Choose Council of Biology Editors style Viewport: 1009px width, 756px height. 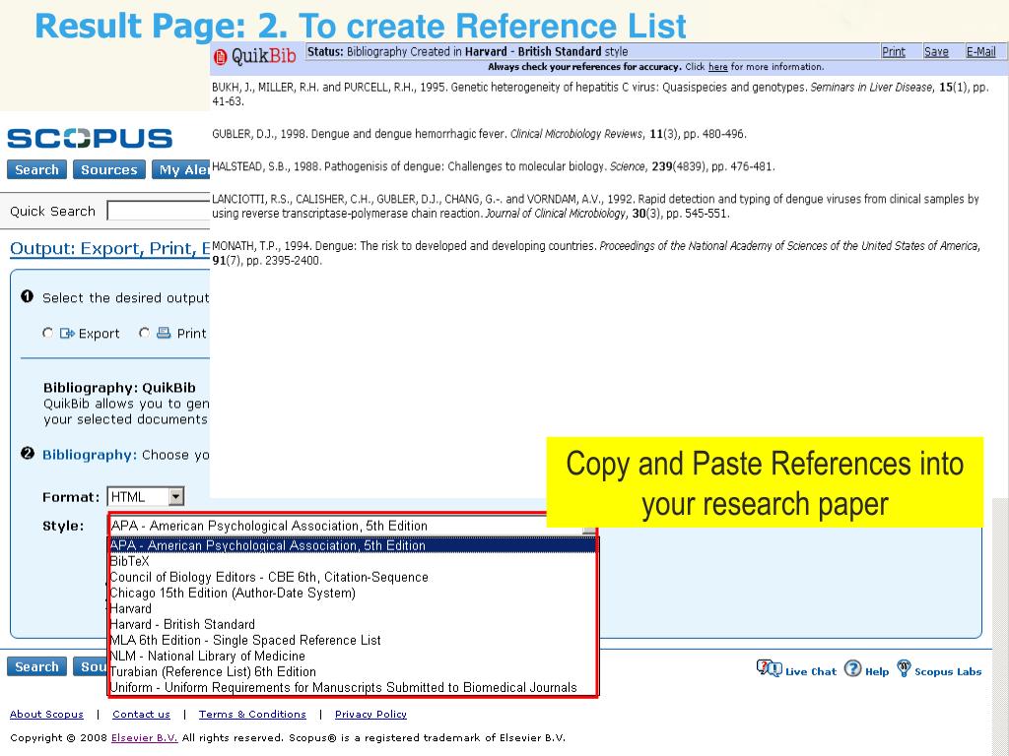(352, 577)
